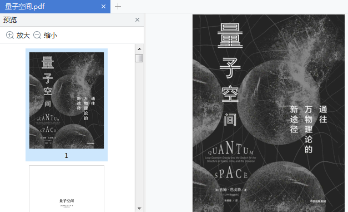Click the thumbnail scrollbar down arrow
This screenshot has height=212, width=348.
[139, 209]
